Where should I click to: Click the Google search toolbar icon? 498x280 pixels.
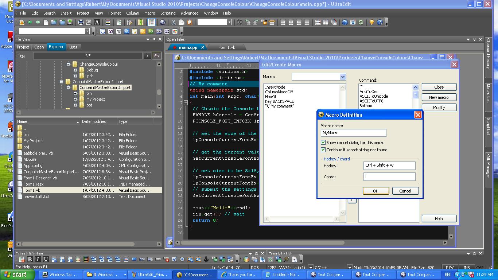coord(103,31)
